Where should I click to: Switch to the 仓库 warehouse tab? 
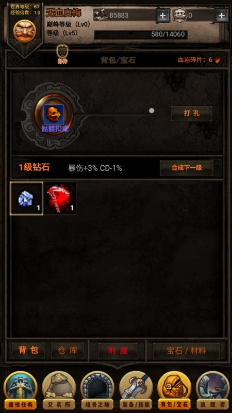click(x=68, y=351)
